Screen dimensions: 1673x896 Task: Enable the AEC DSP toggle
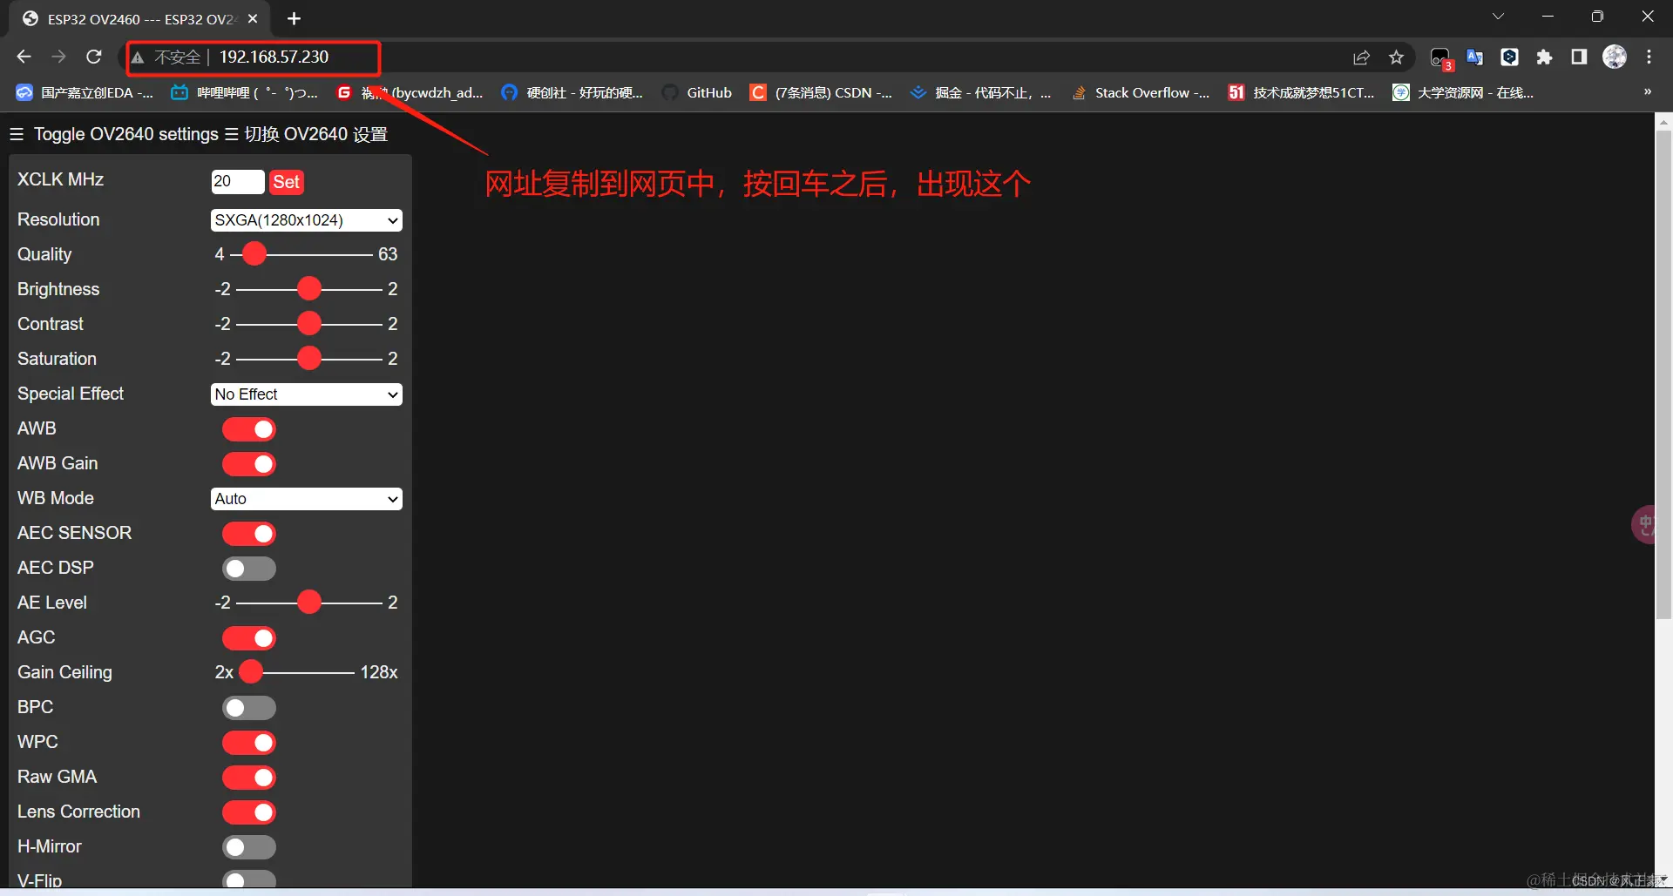[248, 568]
